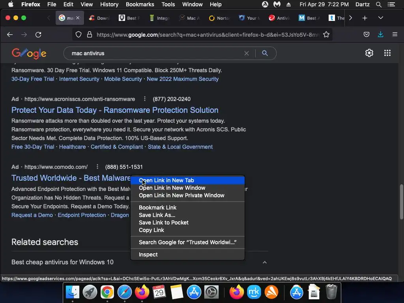
Task: Open the tracking protection shield icon
Action: (x=79, y=35)
